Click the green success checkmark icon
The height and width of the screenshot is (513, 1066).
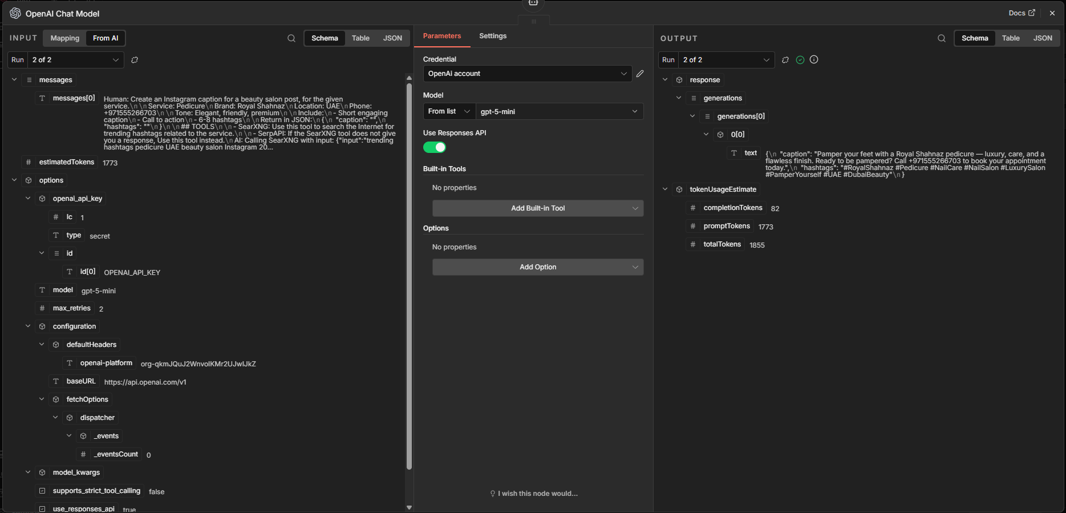click(x=800, y=60)
